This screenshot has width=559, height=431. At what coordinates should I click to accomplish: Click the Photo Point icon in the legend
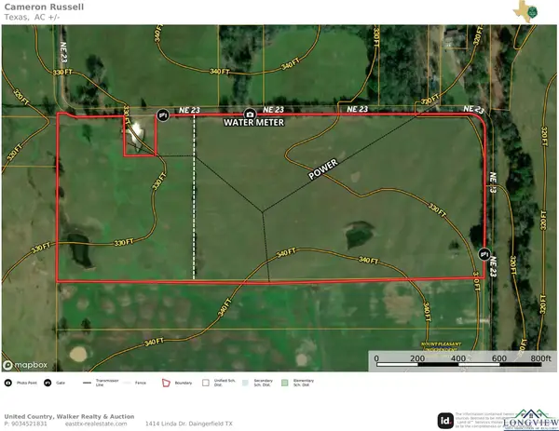point(8,383)
